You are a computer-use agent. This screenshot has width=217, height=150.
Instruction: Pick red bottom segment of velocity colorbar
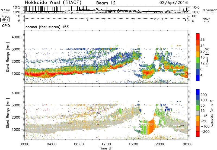click(x=198, y=134)
